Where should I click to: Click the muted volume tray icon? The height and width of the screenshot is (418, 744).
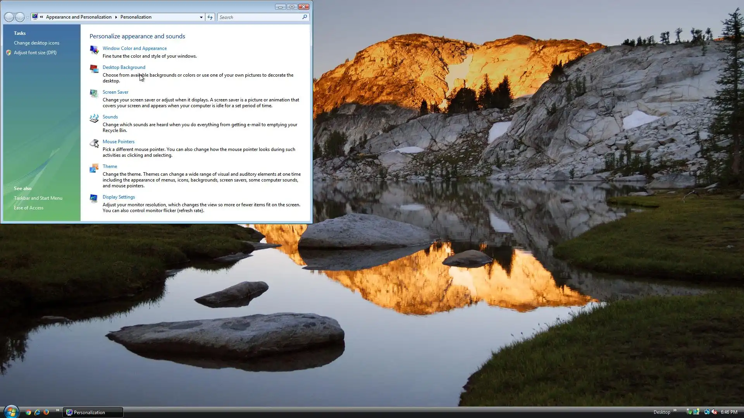[x=714, y=412]
